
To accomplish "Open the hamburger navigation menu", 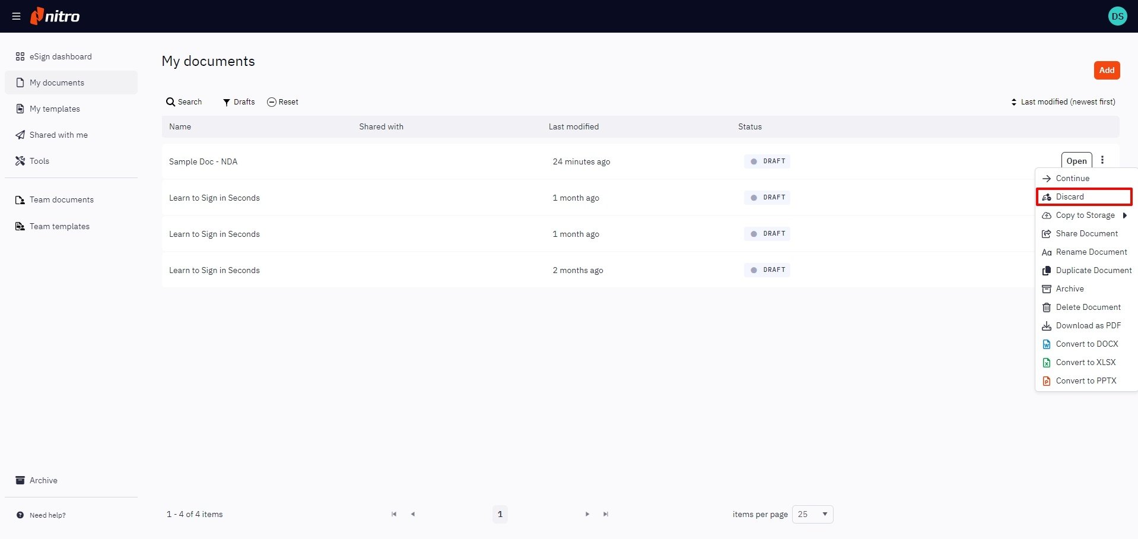I will tap(16, 17).
